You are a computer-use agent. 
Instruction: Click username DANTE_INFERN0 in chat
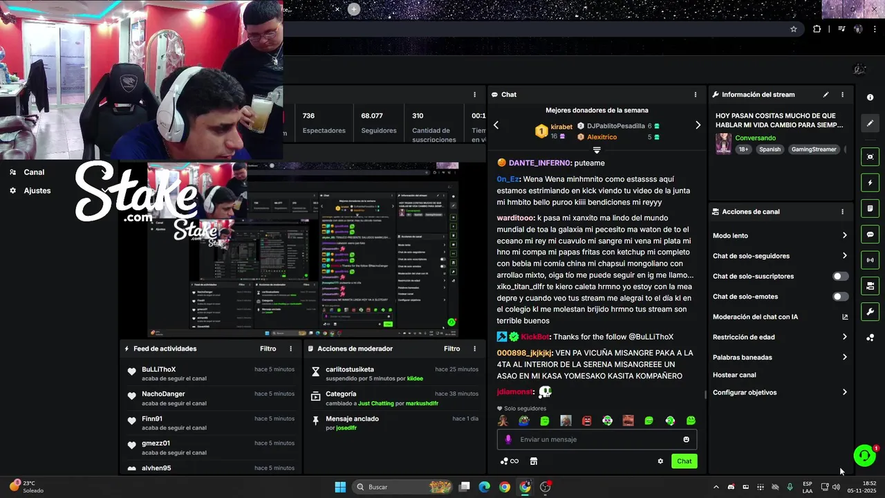tap(540, 163)
